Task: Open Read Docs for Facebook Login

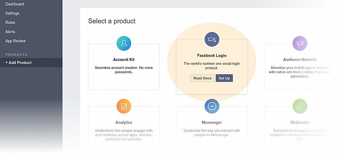Action: tap(202, 78)
